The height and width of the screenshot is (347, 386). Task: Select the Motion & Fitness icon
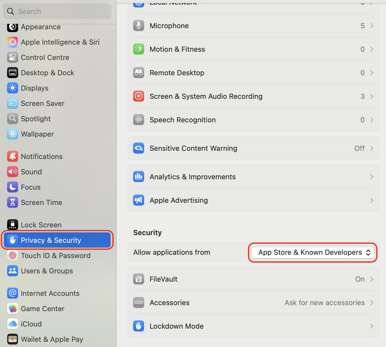coord(139,49)
